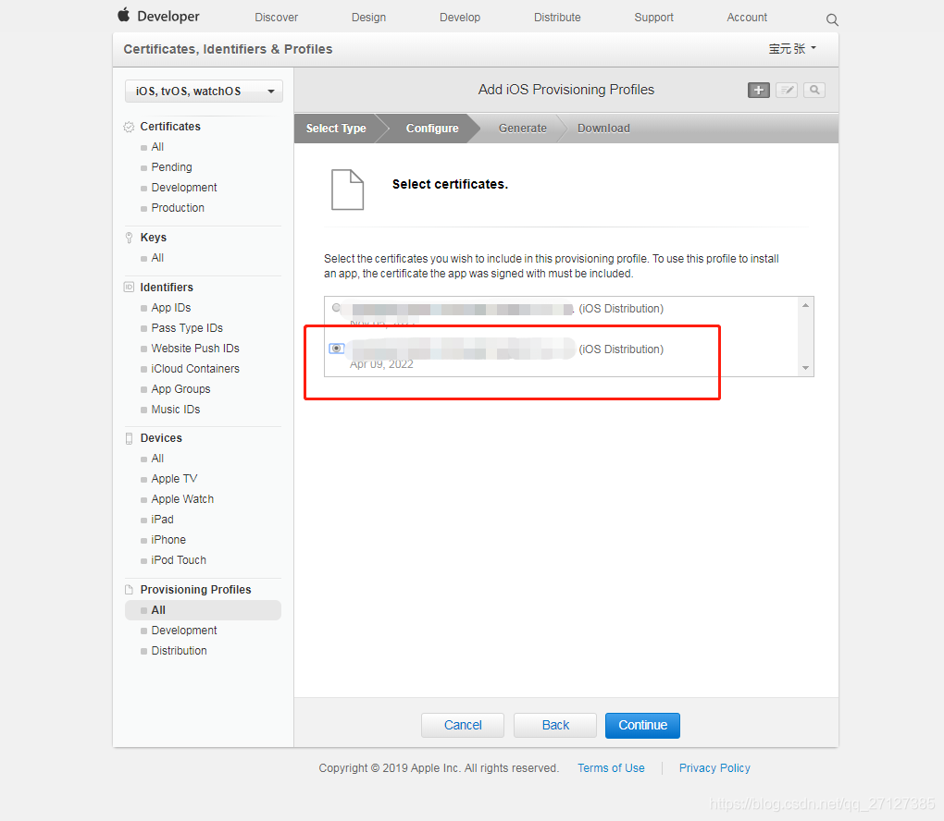Open Production certificates
This screenshot has width=944, height=821.
(x=178, y=208)
